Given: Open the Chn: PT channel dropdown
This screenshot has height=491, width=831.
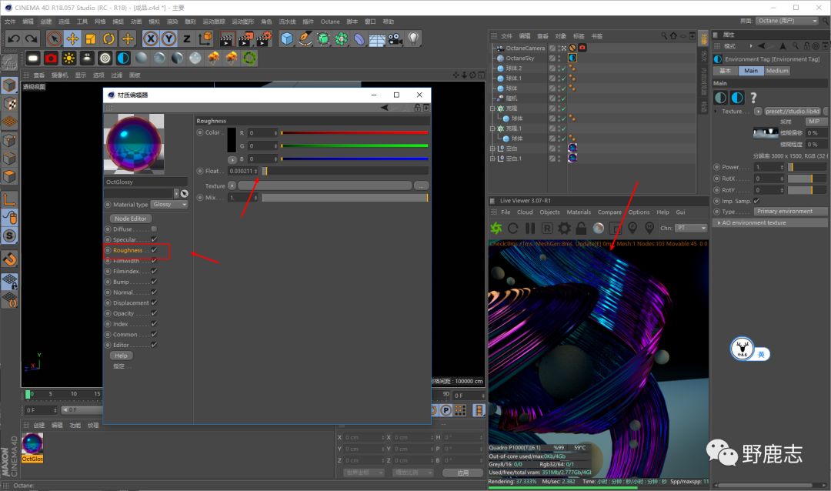Looking at the screenshot, I should pos(691,228).
